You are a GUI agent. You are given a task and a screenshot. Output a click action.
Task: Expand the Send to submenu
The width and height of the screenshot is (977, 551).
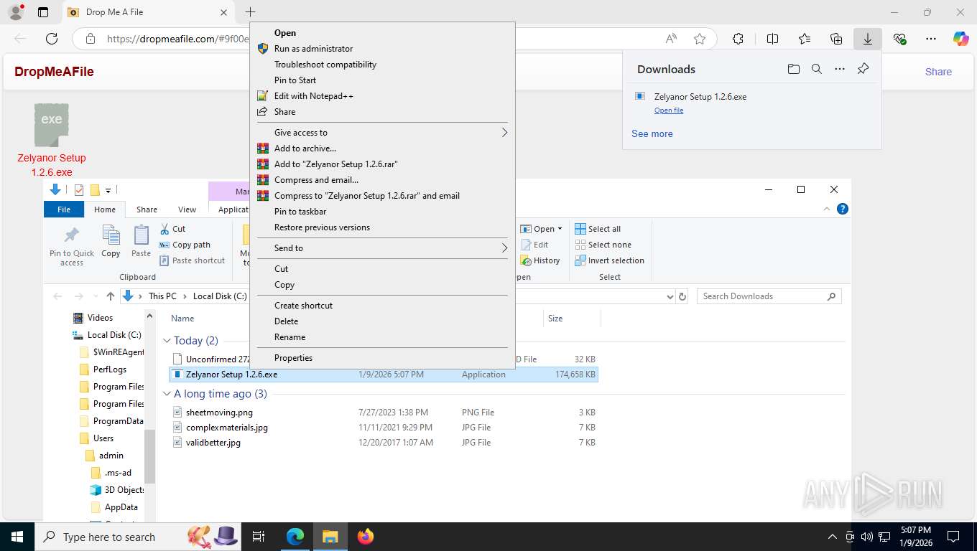pos(382,248)
